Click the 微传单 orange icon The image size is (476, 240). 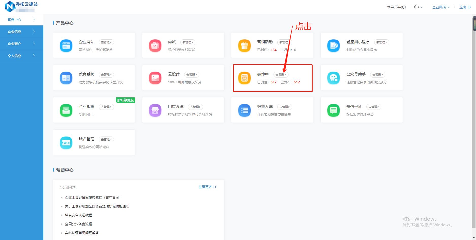pyautogui.click(x=244, y=78)
